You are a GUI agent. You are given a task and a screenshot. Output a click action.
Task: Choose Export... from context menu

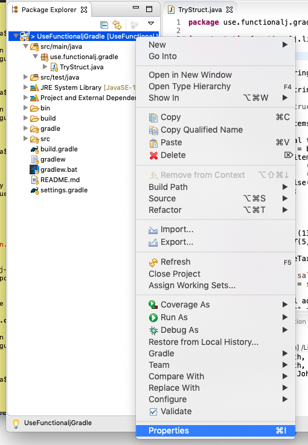click(216, 242)
